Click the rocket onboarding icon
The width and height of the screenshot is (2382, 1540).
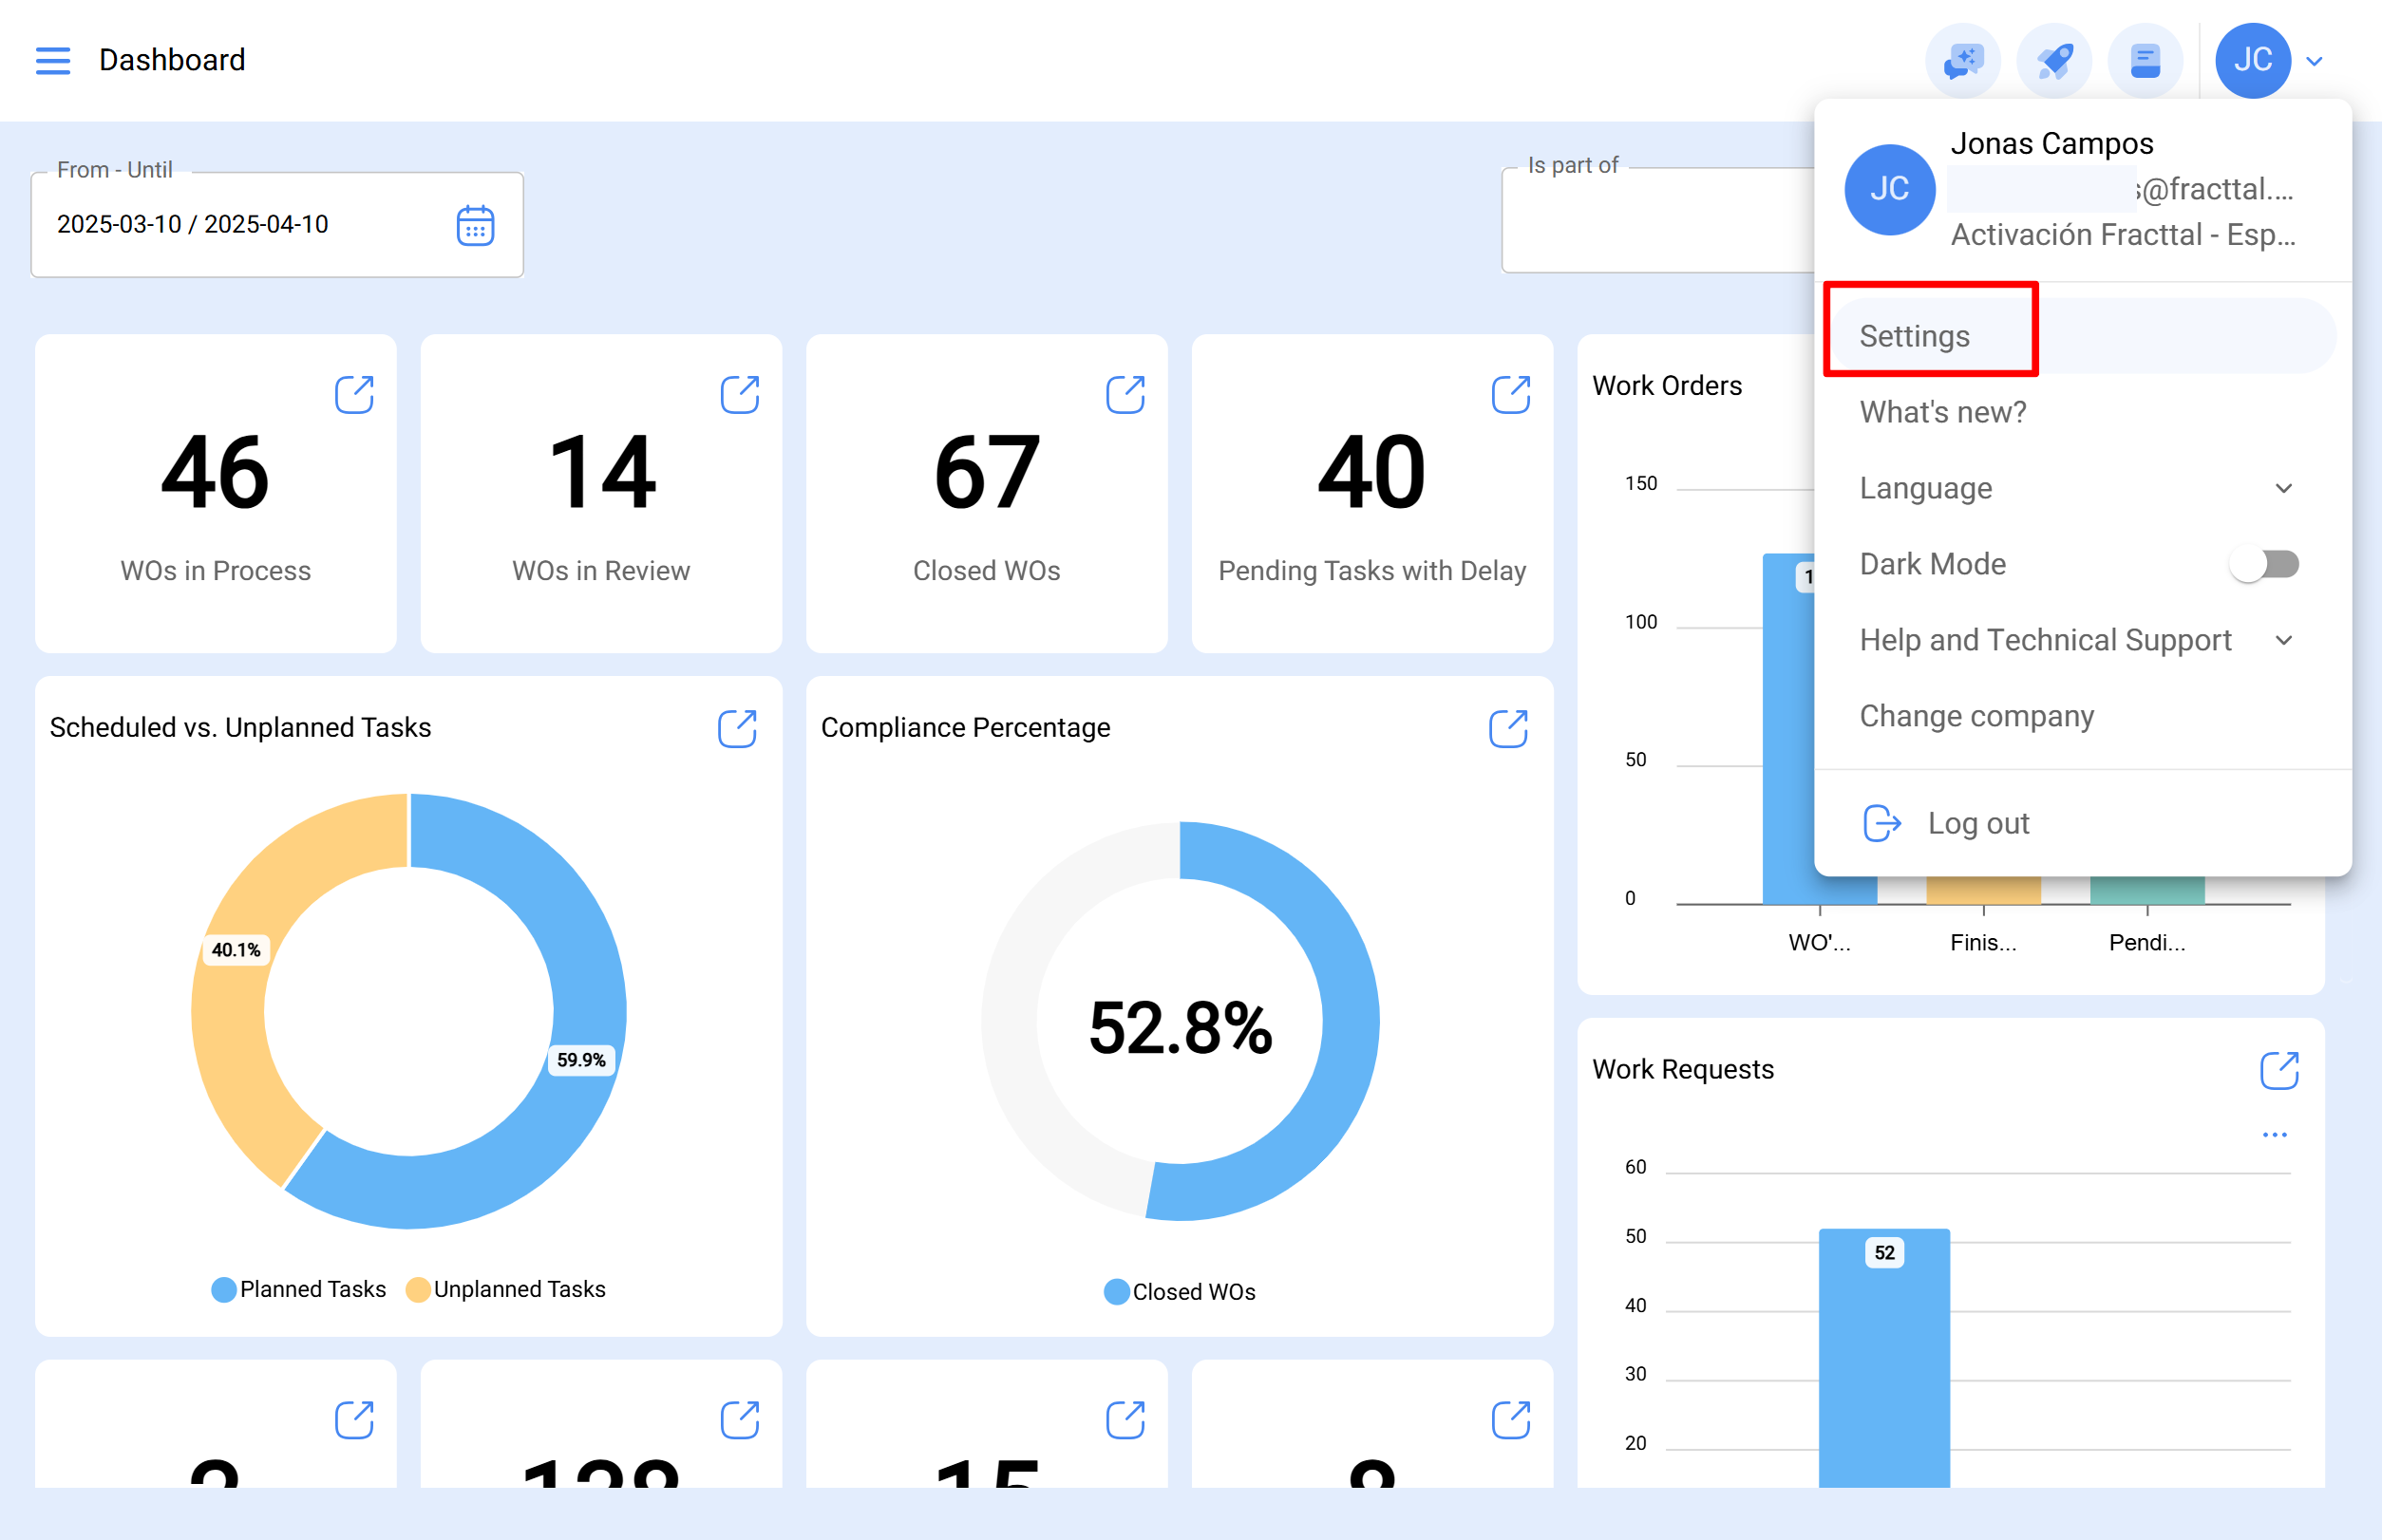(2054, 60)
